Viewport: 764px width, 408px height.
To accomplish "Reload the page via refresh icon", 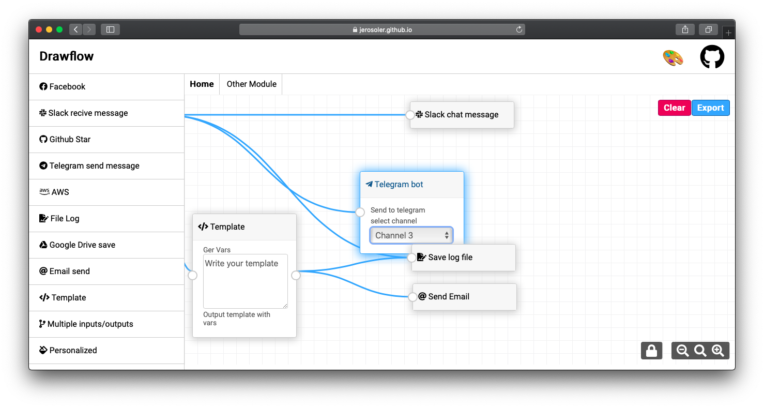I will [x=519, y=29].
